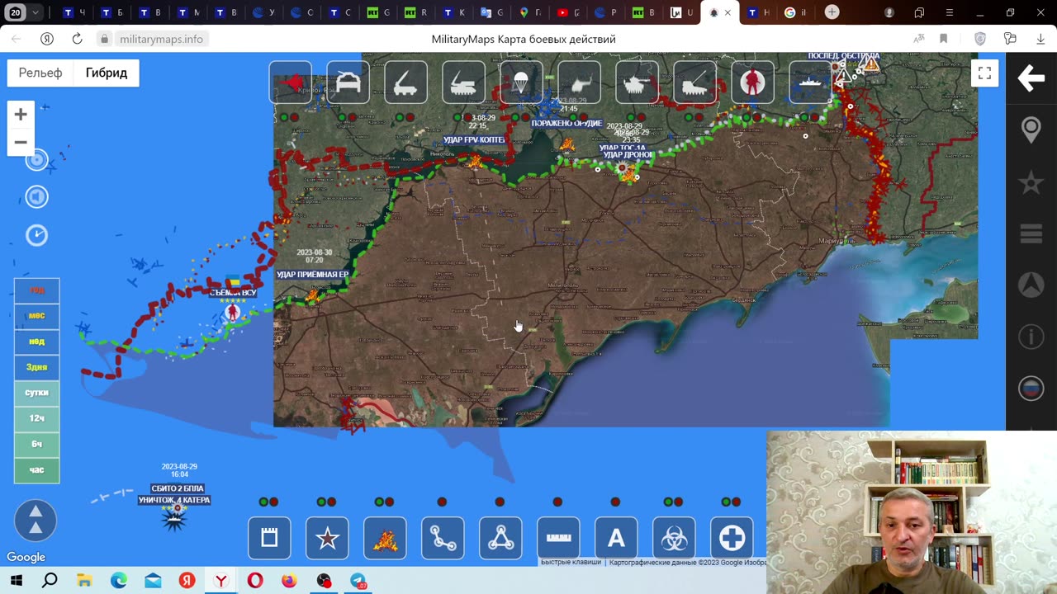1057x594 pixels.
Task: Click the militarymaps.info address field
Action: (161, 39)
